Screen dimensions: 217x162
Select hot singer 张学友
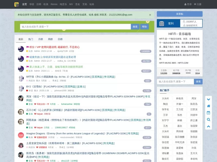point(165,110)
